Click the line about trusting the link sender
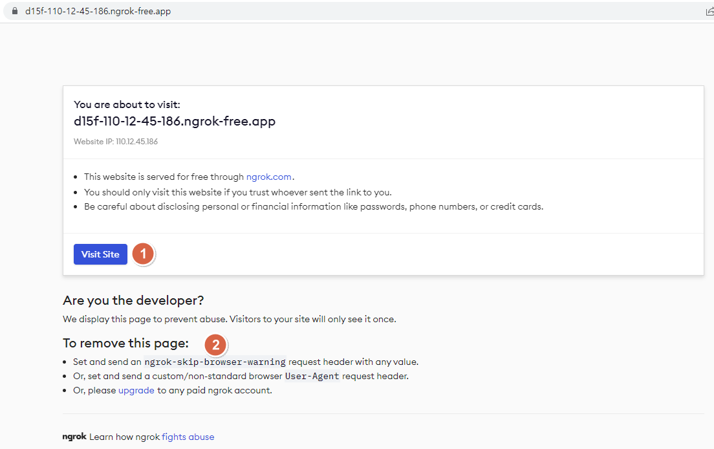The image size is (714, 449). [238, 192]
